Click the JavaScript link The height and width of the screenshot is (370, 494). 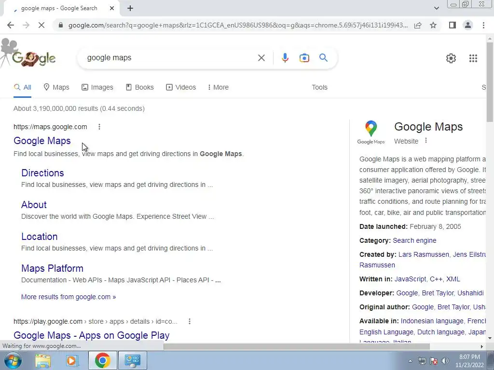pyautogui.click(x=410, y=279)
